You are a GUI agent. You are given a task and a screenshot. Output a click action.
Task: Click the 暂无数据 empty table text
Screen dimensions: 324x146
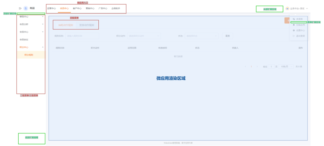178,56
